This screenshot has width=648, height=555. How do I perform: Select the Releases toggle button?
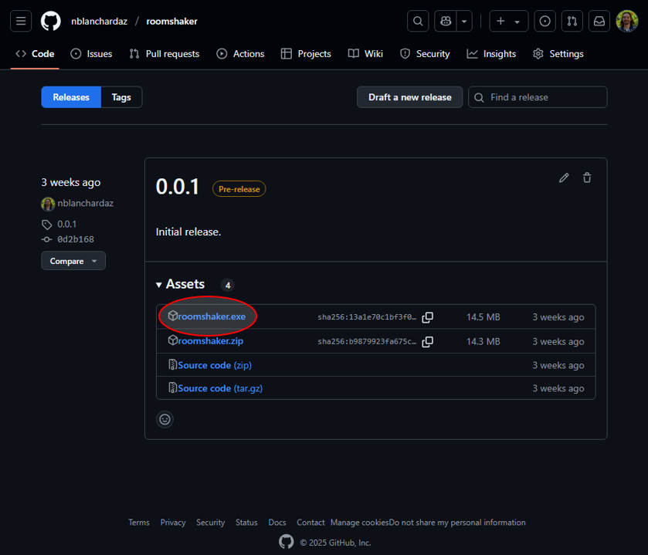71,97
